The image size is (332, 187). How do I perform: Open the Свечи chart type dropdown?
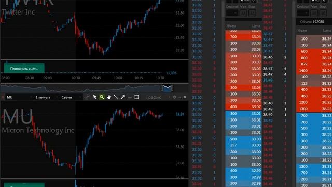pos(71,97)
